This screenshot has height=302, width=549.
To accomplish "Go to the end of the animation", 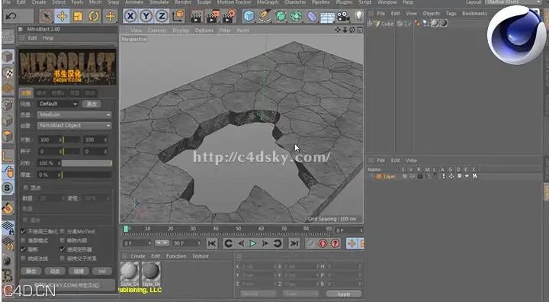I will [x=294, y=243].
